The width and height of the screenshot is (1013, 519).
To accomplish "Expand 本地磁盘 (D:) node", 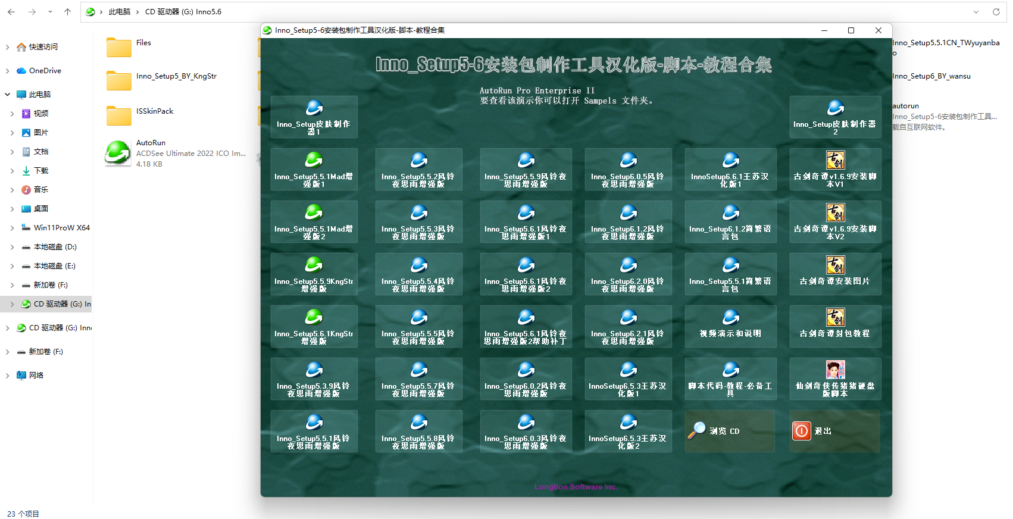I will point(12,247).
